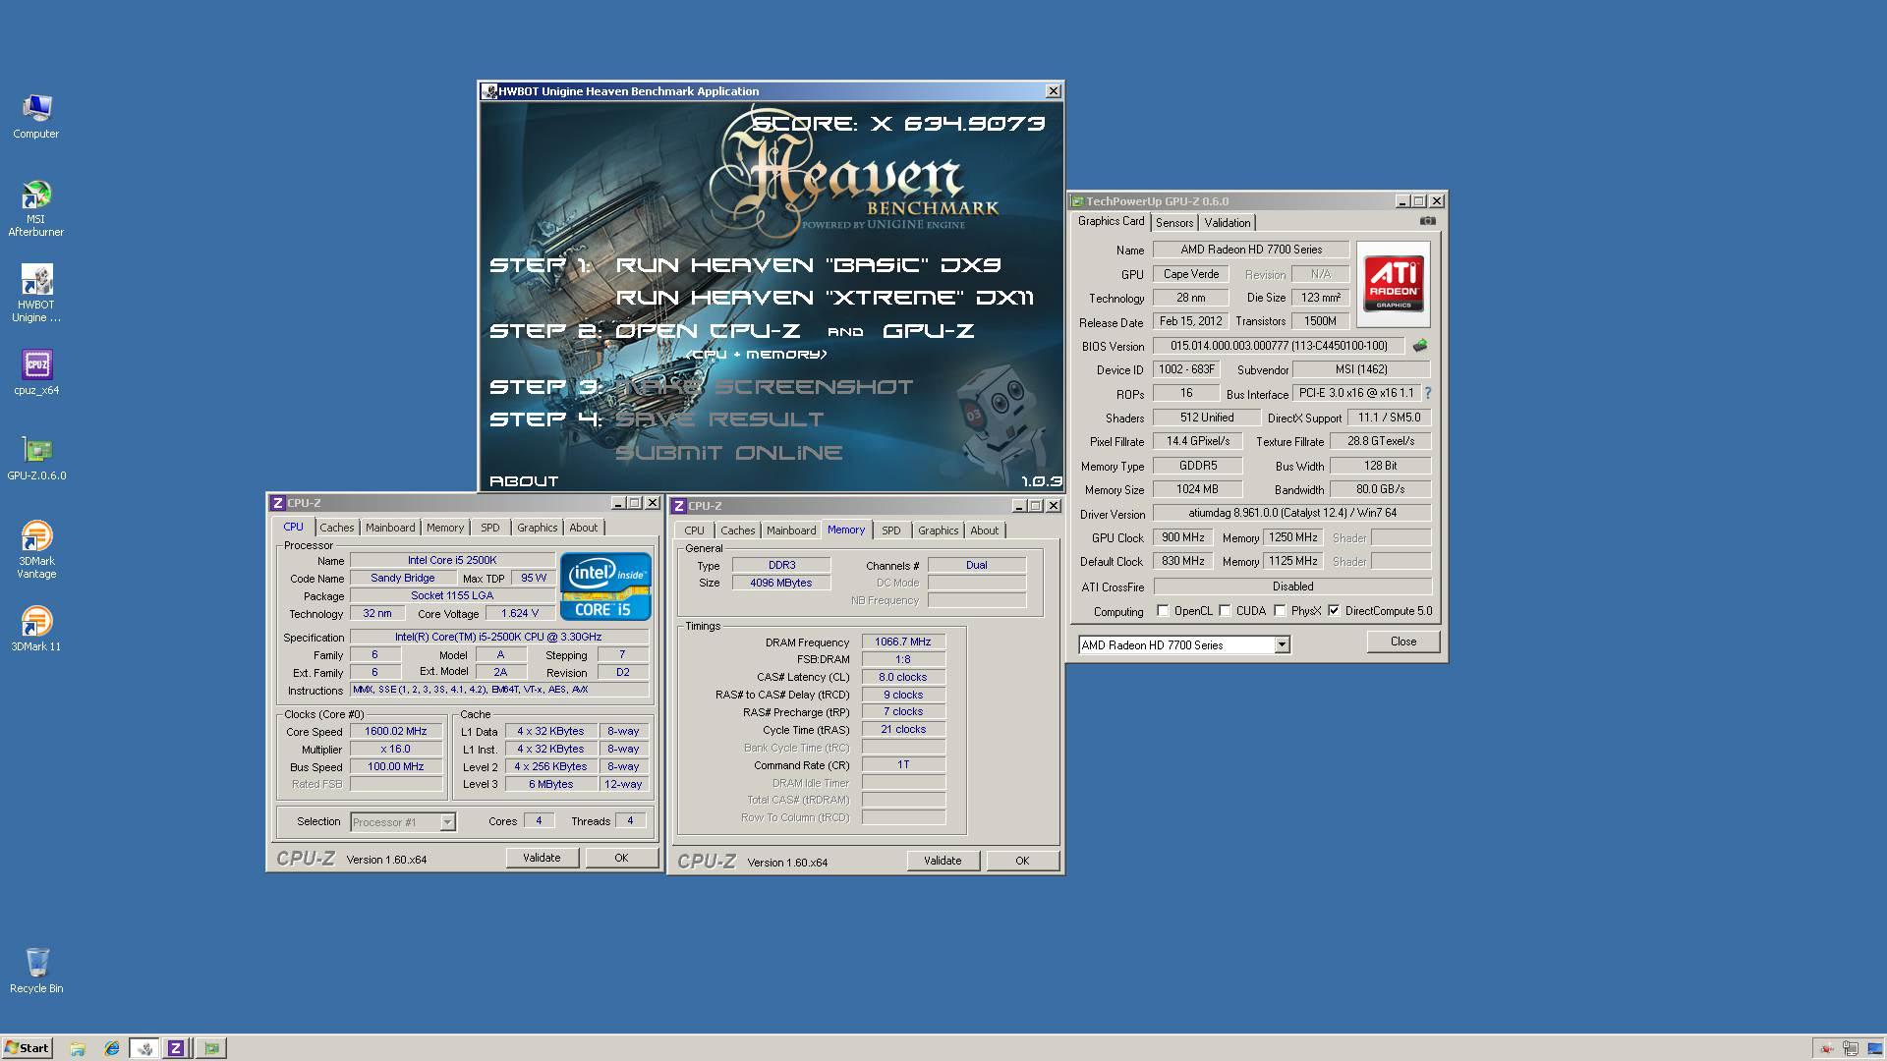Open About tab in right CPU-Z window

click(x=985, y=530)
